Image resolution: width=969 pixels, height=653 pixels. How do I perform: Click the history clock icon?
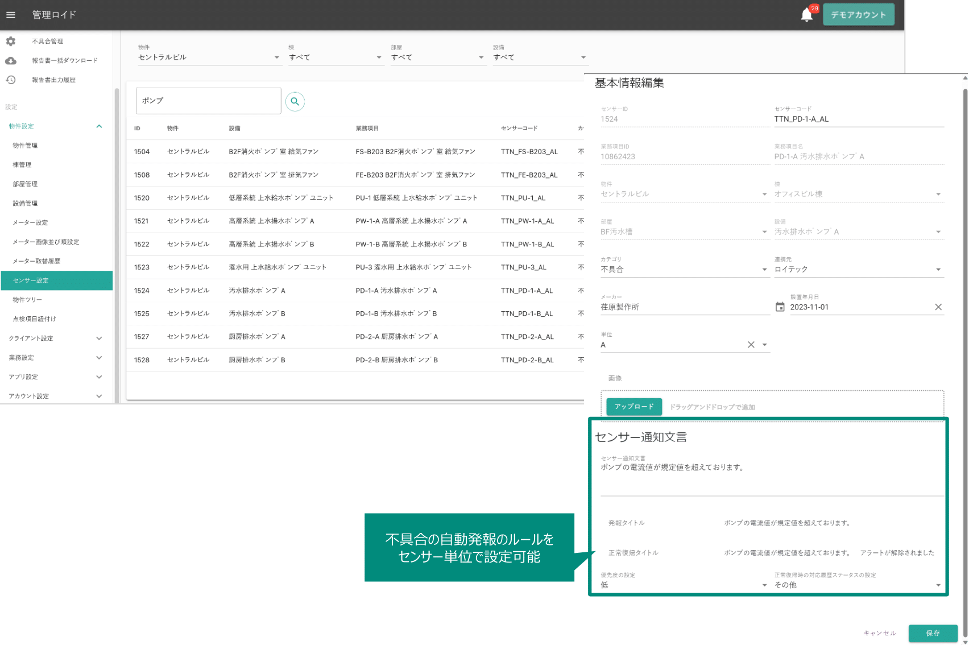point(11,80)
